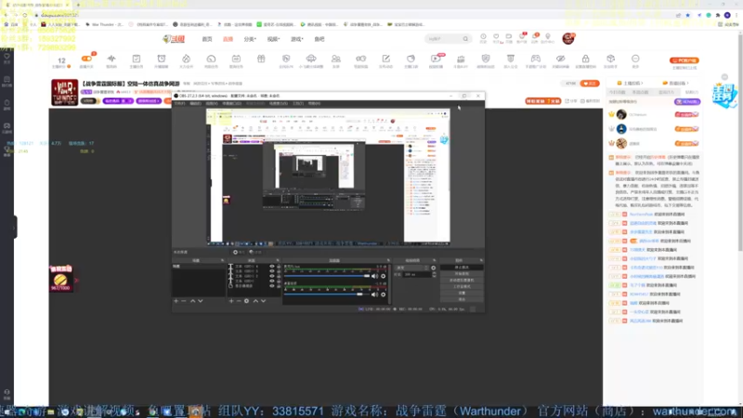Mute the 桌面音频 audio channel
This screenshot has width=743, height=418.
pyautogui.click(x=374, y=294)
